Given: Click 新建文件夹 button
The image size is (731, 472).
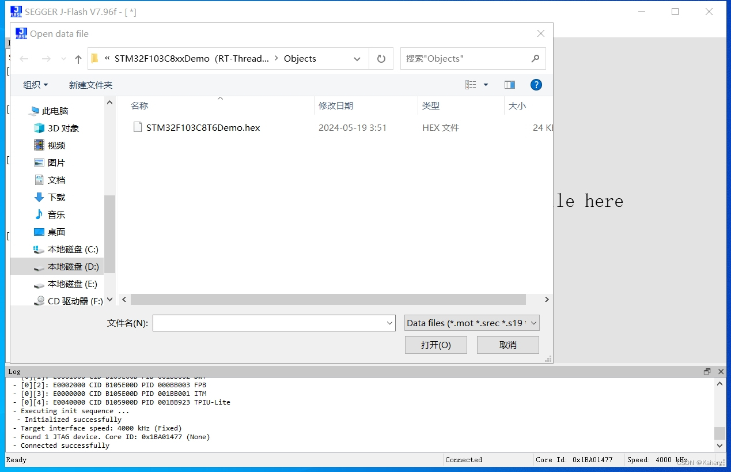Looking at the screenshot, I should point(90,85).
